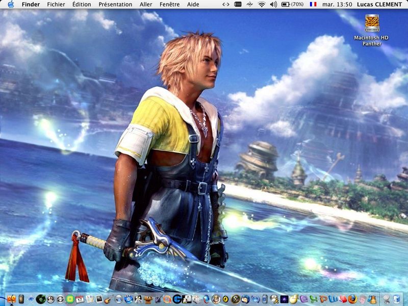Viewport: 408px width, 306px height.
Task: Open GarageBand guitar icon in Dock
Action: (109, 299)
